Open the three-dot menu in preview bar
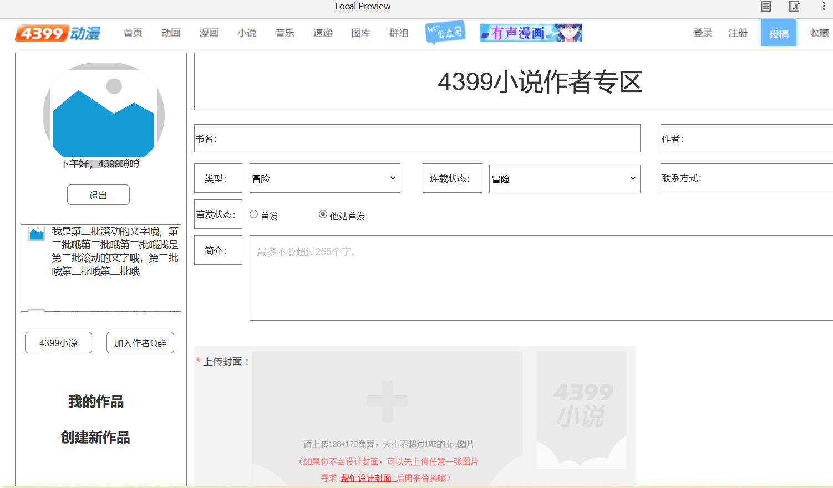 point(824,6)
